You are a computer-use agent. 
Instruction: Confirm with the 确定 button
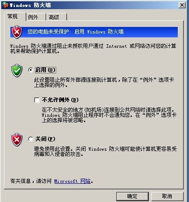[x=132, y=196]
